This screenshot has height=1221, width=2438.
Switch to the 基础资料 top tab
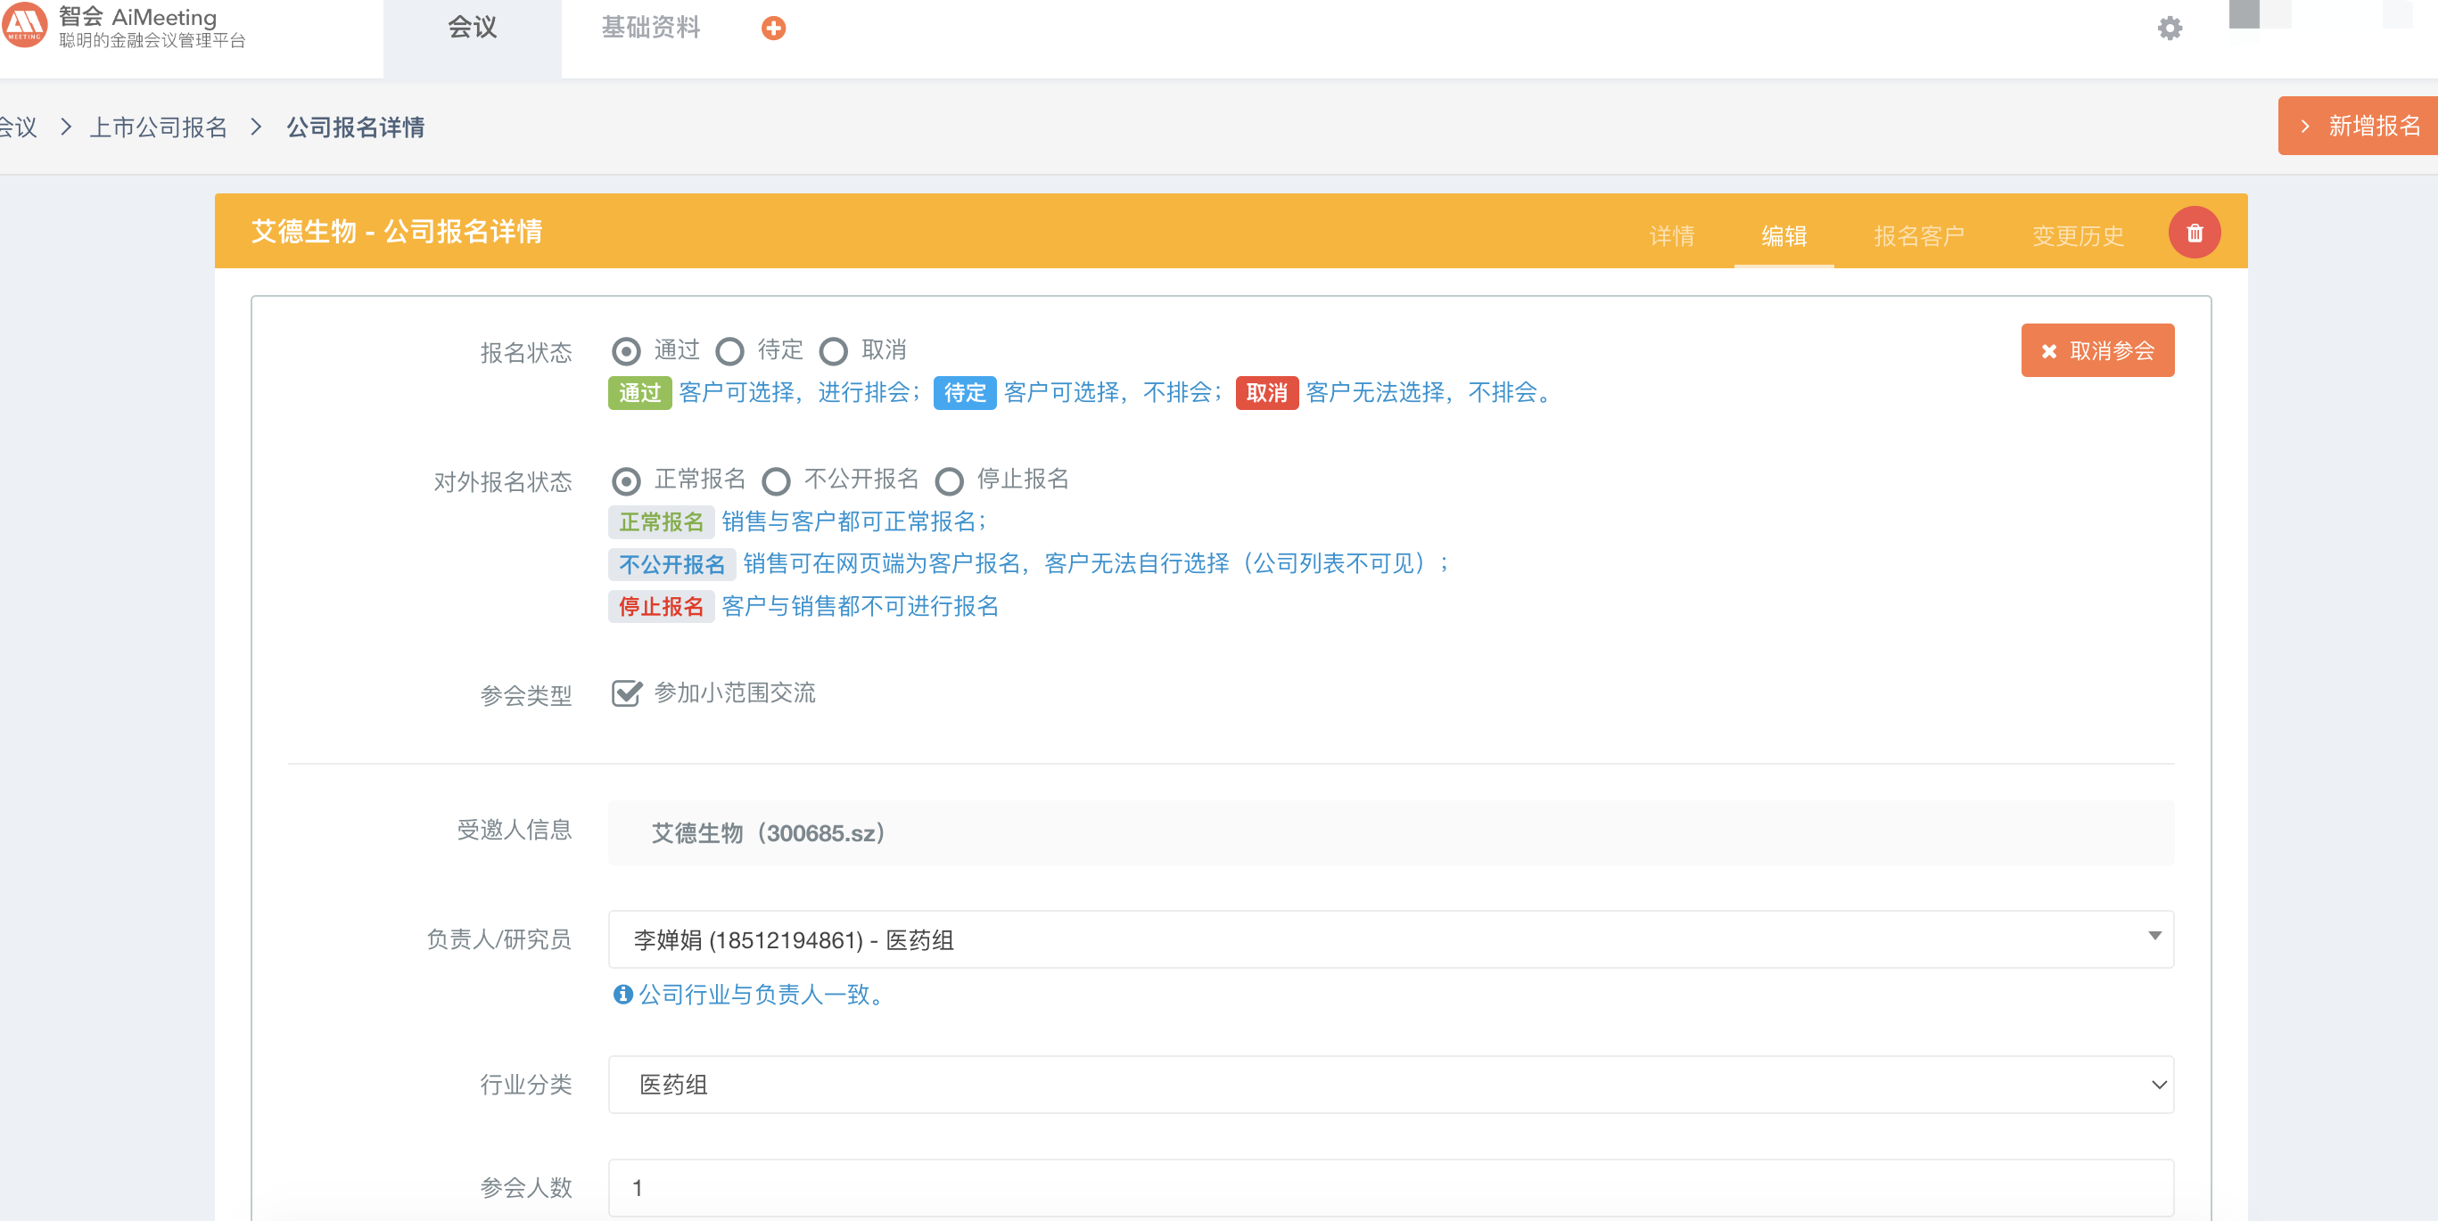coord(651,28)
